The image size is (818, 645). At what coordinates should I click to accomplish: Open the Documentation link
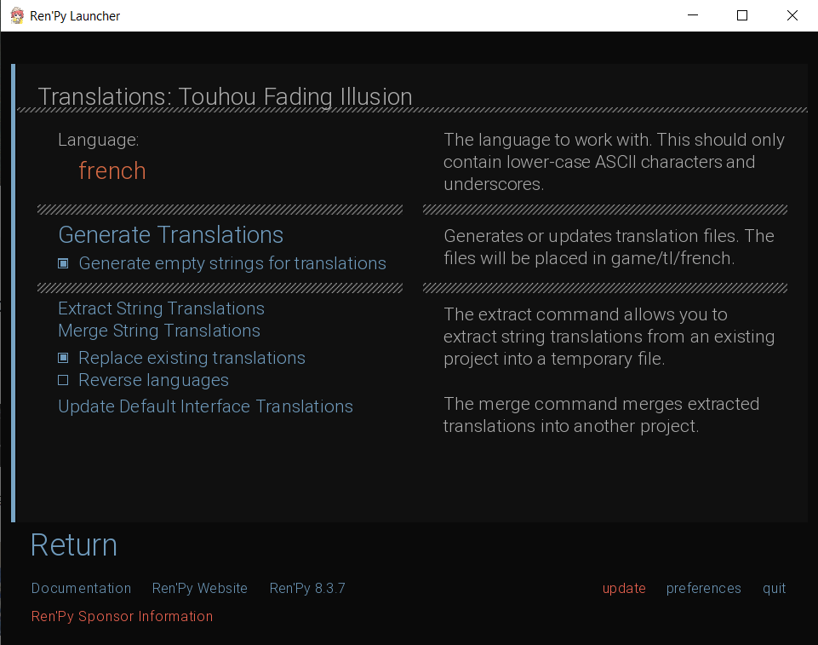(x=81, y=589)
